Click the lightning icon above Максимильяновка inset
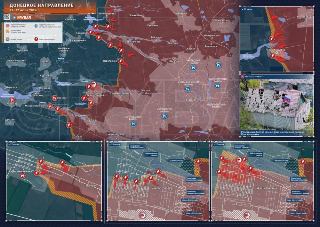 tap(41, 161)
